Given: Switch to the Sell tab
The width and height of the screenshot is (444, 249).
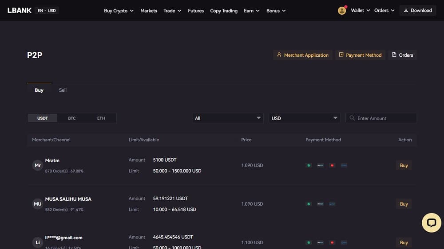Looking at the screenshot, I should click(x=63, y=90).
